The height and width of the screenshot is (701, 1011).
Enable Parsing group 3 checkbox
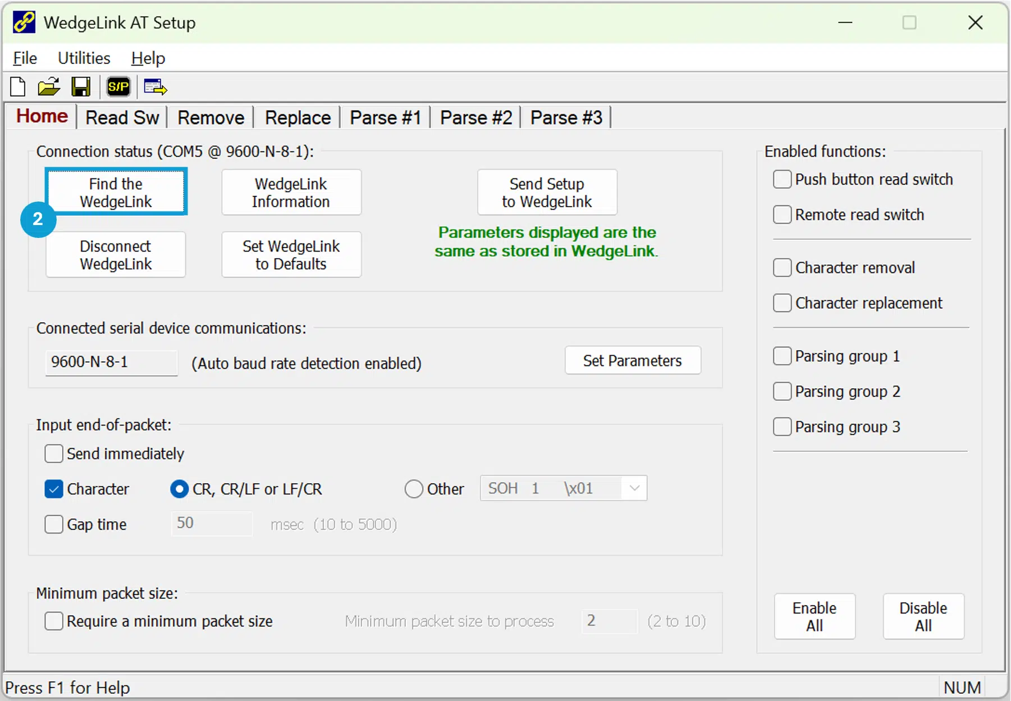pos(783,427)
